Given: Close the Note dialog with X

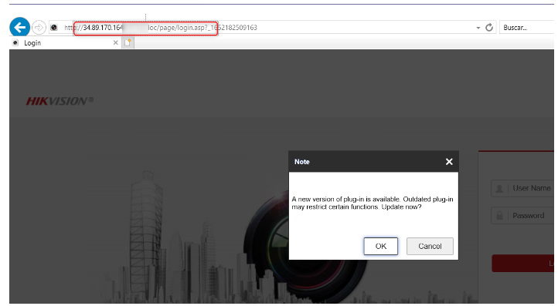Looking at the screenshot, I should [x=449, y=162].
